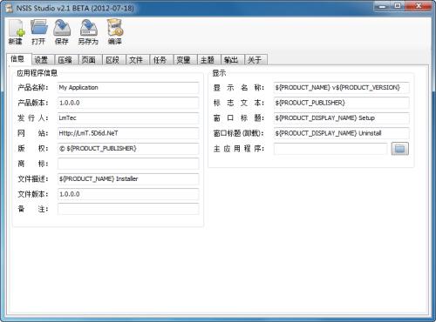Click the empty 主应用程序 path field
Image resolution: width=436 pixels, height=322 pixels.
tap(330, 149)
